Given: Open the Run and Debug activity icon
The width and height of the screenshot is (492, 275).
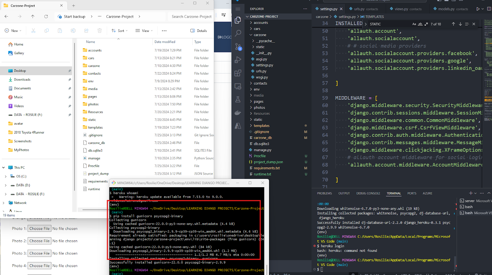Looking at the screenshot, I should (238, 60).
